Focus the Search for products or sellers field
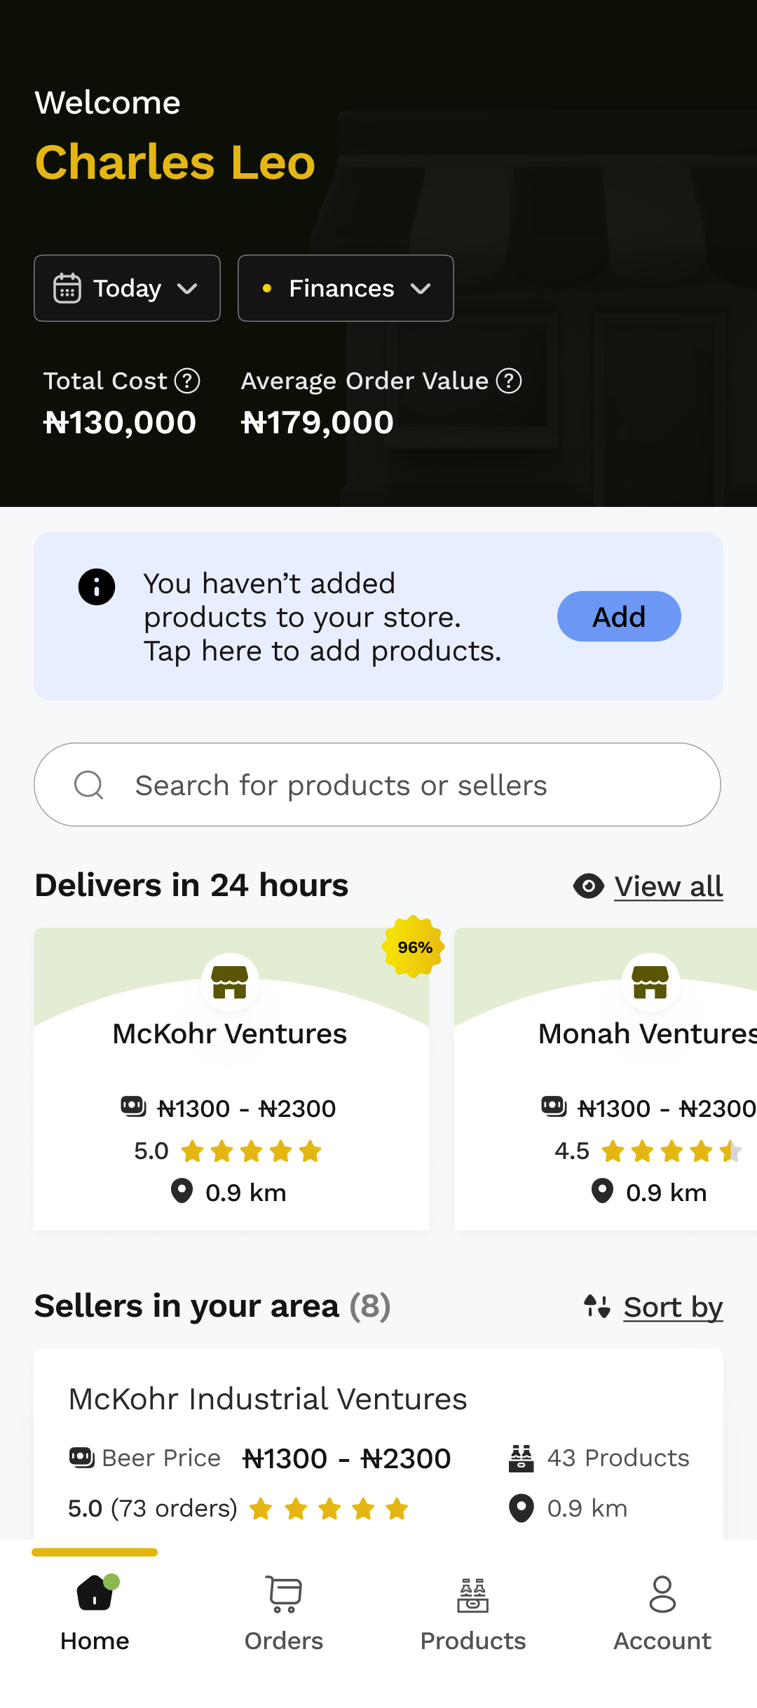This screenshot has width=757, height=1708. click(378, 785)
